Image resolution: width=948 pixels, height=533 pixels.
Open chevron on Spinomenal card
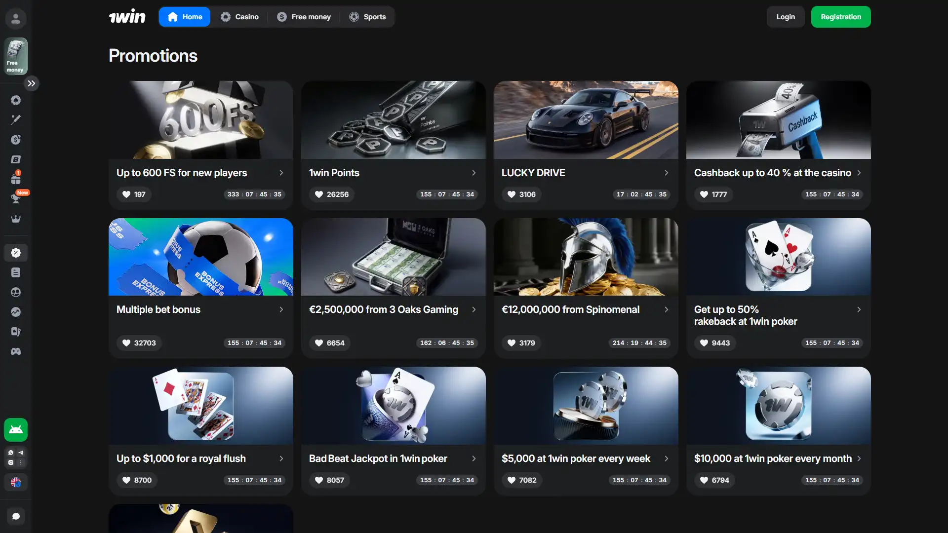tap(667, 309)
